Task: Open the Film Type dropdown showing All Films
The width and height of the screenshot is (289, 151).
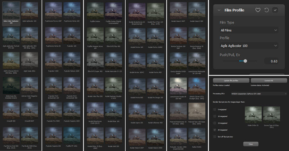Action: [x=249, y=30]
